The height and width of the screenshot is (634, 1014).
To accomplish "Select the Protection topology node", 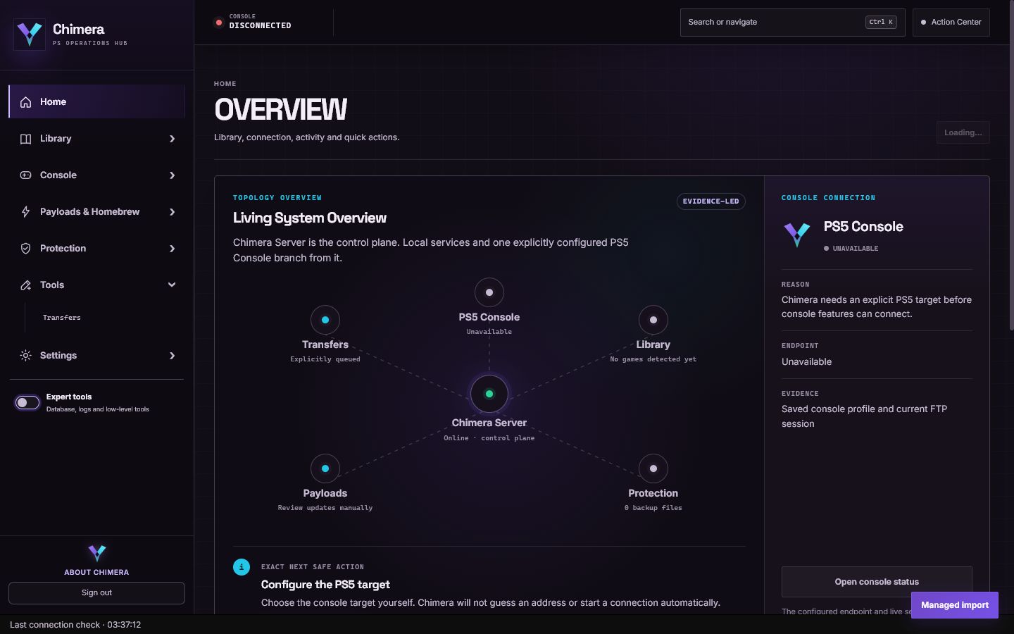I will tap(653, 468).
